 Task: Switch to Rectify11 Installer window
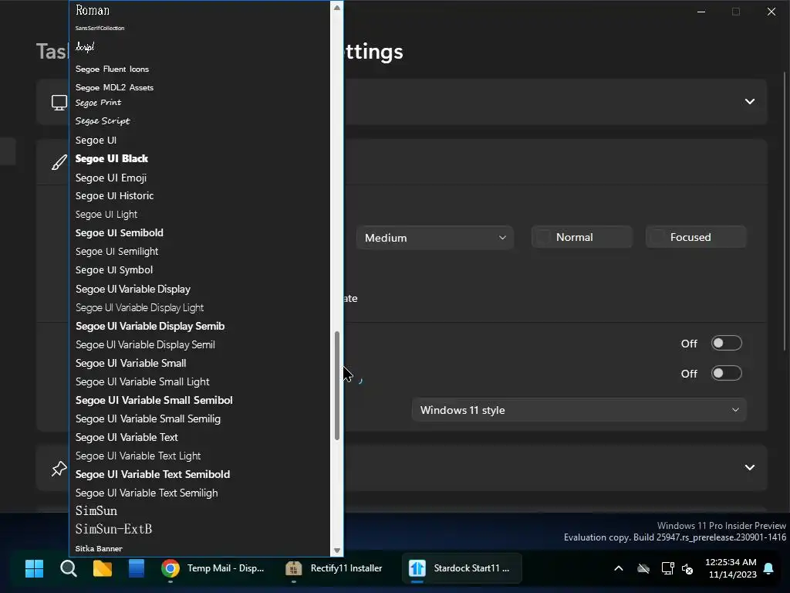click(334, 568)
